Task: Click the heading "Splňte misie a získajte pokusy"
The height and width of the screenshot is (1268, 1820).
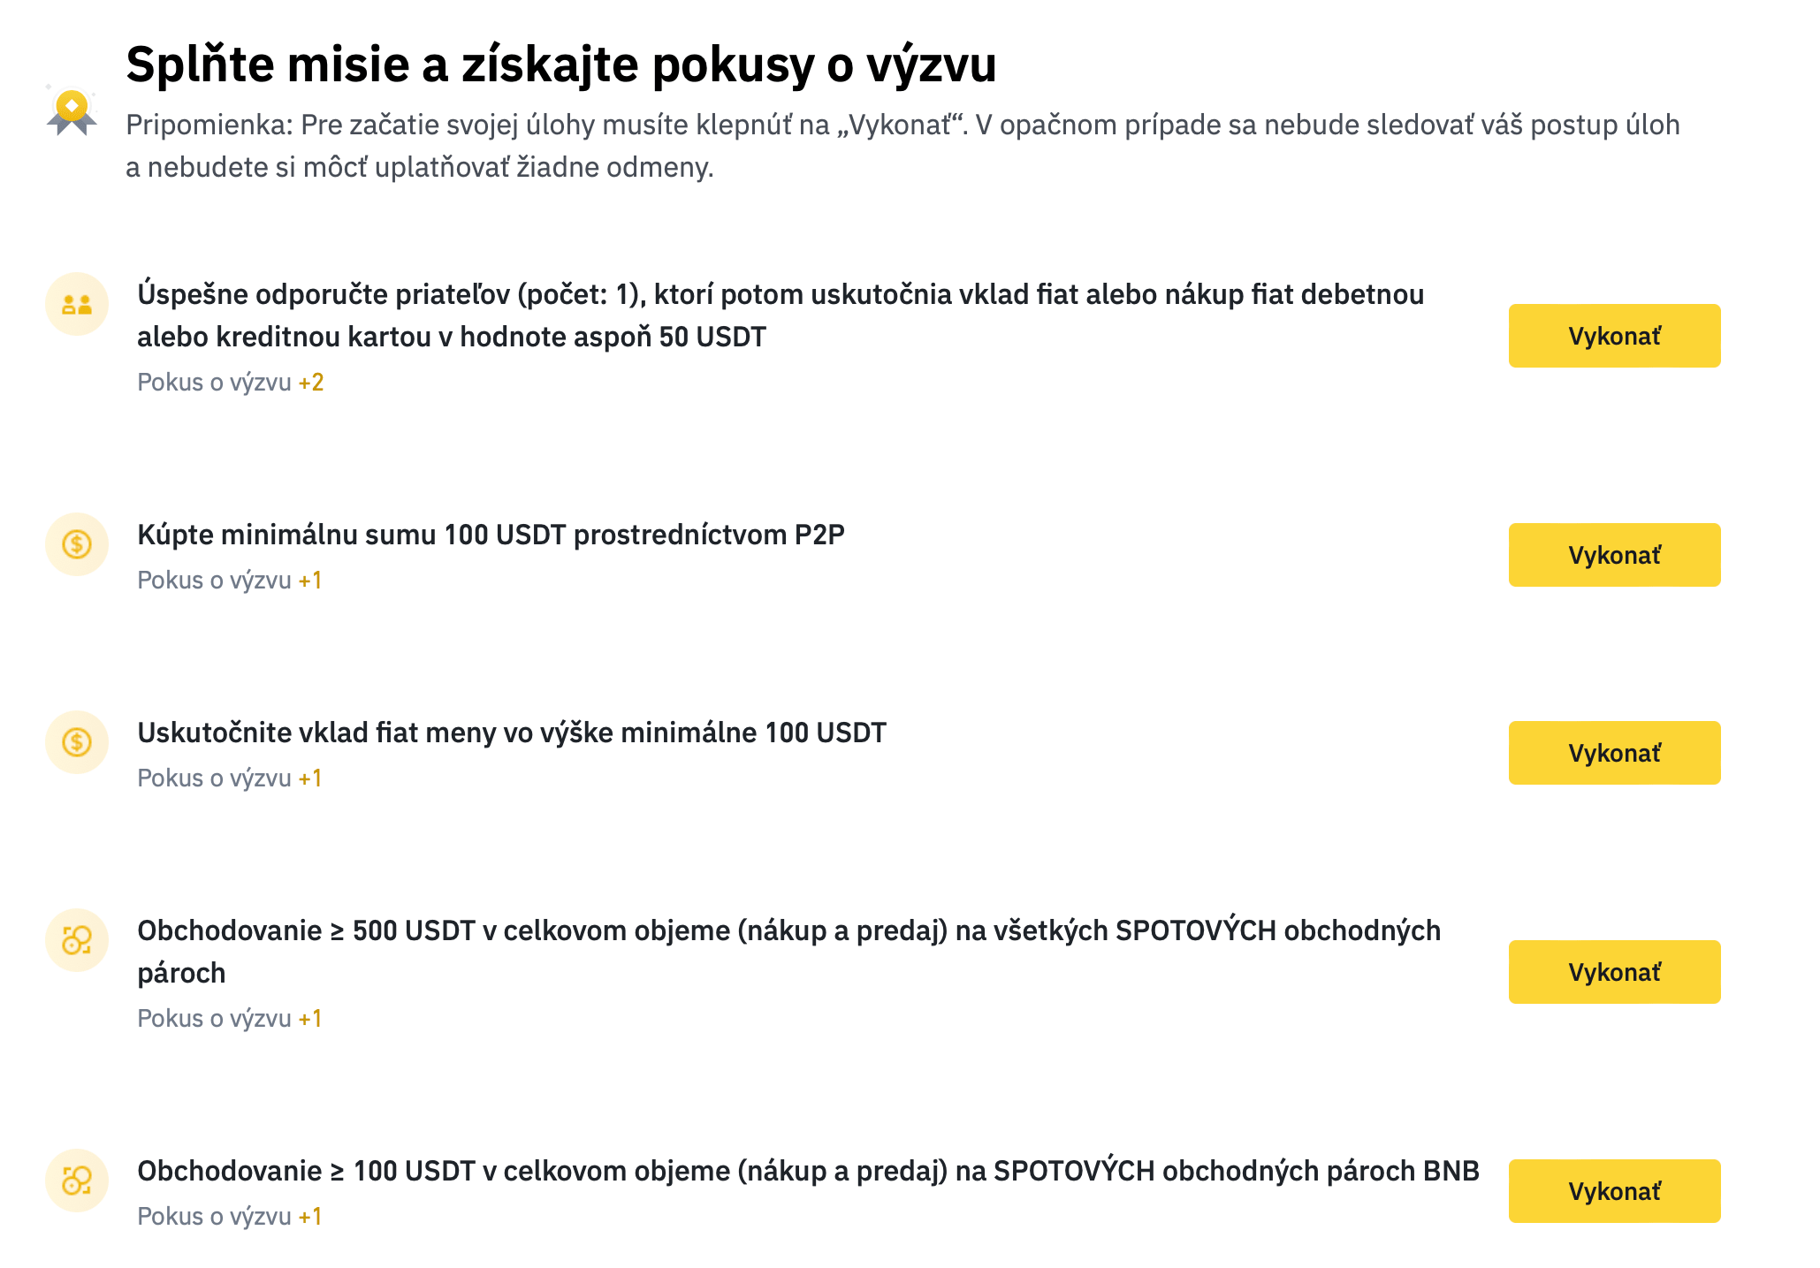Action: 560,65
